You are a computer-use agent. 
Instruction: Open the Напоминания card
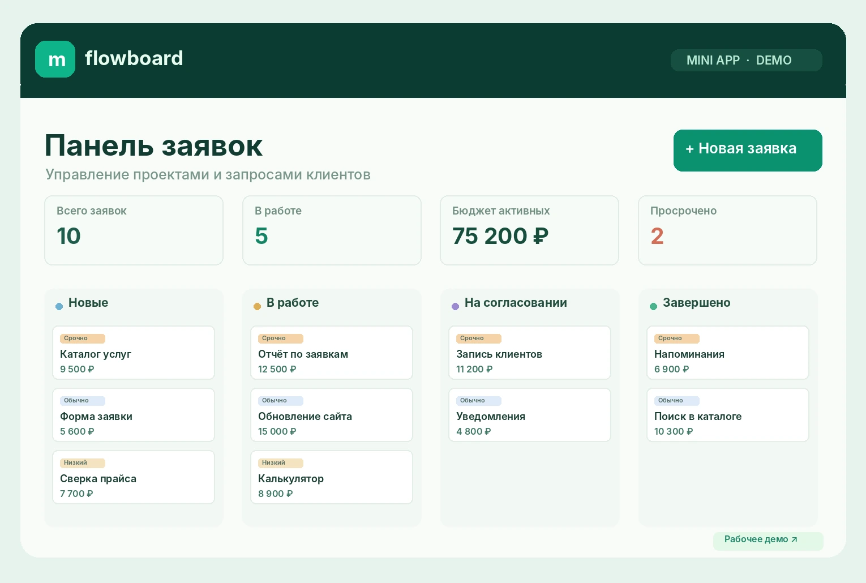pyautogui.click(x=728, y=353)
